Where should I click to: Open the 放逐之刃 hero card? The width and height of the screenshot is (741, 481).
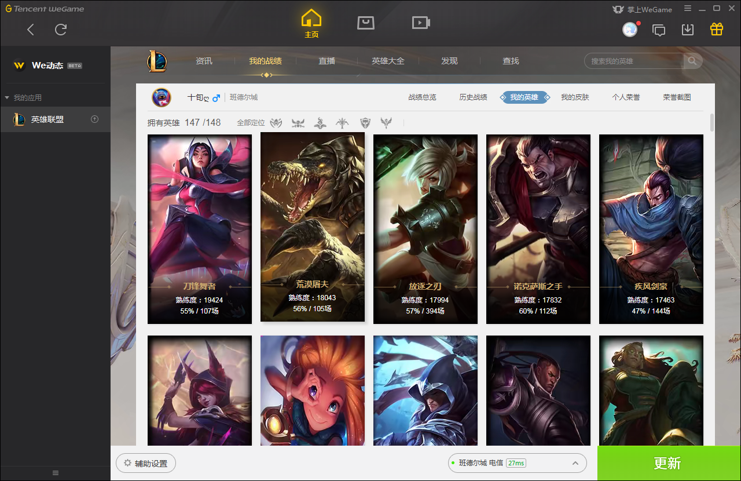click(x=425, y=229)
